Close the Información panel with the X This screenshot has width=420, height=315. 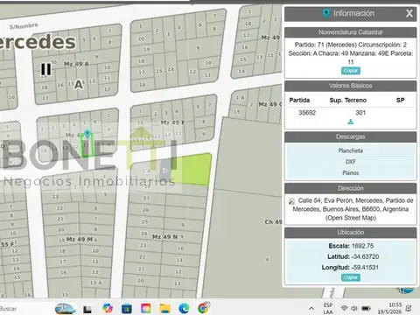[x=409, y=13]
